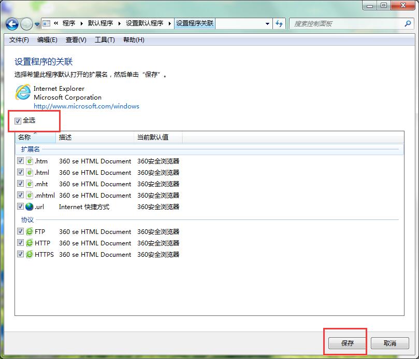Click the Internet Explorer logo icon
This screenshot has width=419, height=359.
(x=23, y=92)
